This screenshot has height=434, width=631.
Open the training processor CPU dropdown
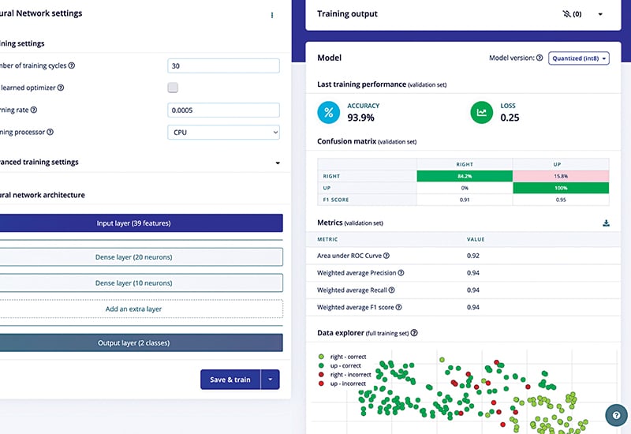(223, 133)
